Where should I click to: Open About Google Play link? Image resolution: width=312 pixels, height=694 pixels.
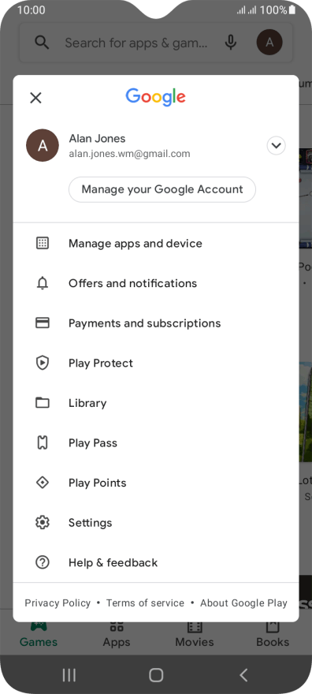point(243,603)
